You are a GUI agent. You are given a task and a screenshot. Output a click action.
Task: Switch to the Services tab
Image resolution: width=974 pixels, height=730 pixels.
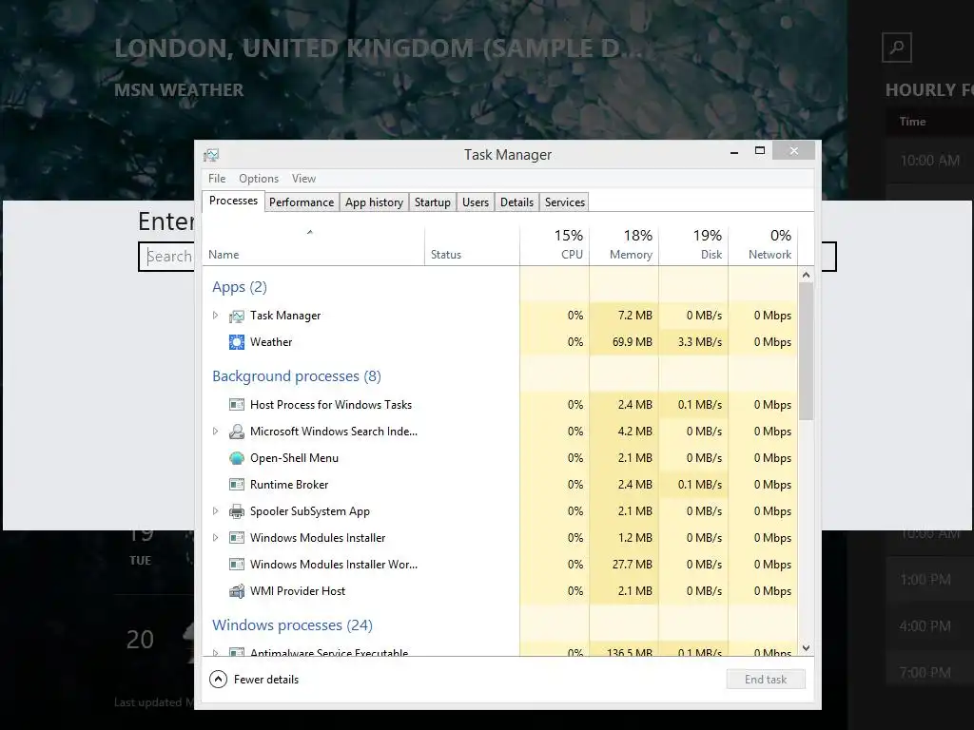[x=565, y=202]
